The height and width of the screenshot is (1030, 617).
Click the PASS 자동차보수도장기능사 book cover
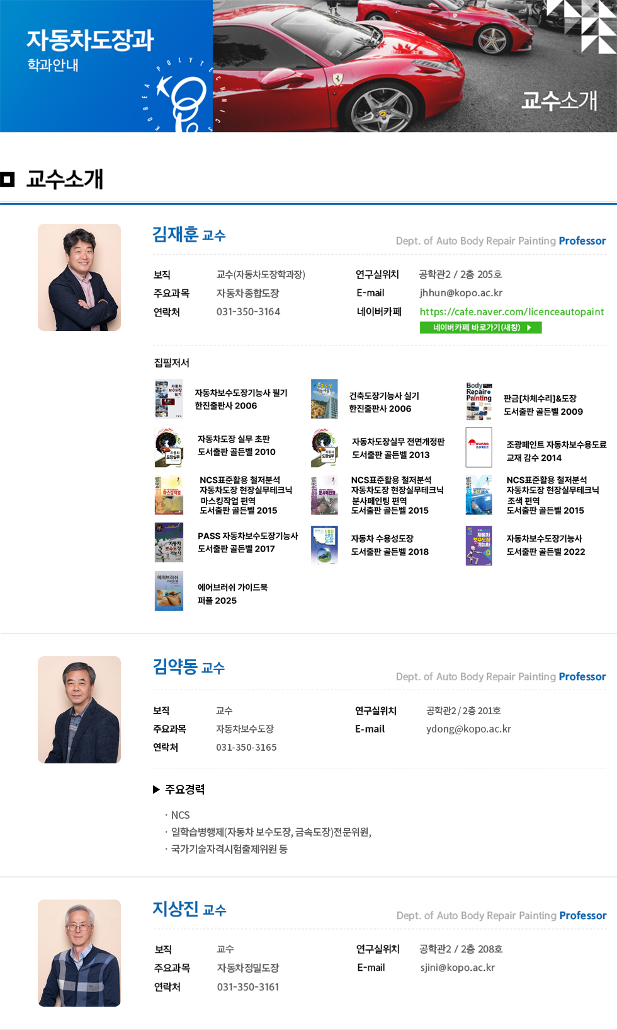click(x=169, y=542)
